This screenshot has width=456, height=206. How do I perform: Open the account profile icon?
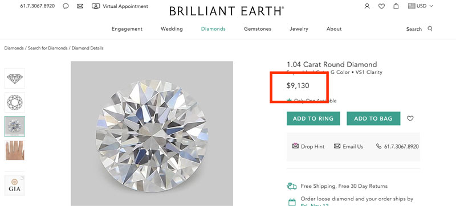(x=367, y=6)
